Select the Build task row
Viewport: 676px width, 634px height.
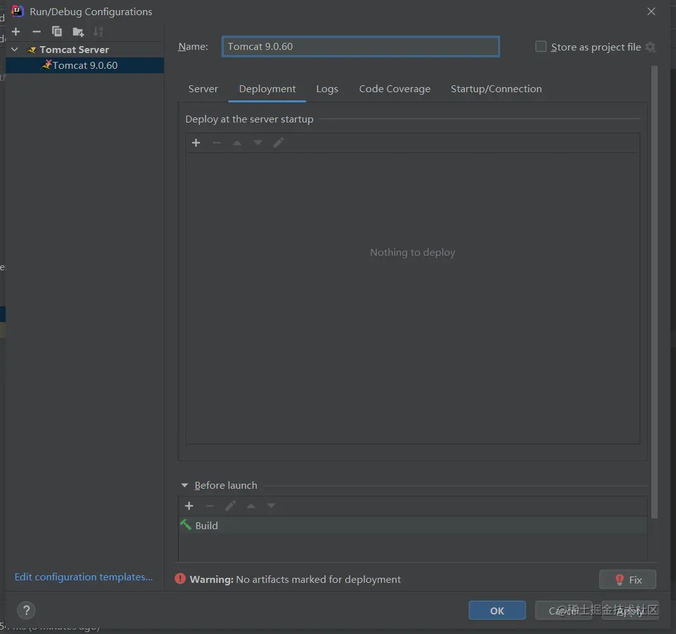[412, 525]
